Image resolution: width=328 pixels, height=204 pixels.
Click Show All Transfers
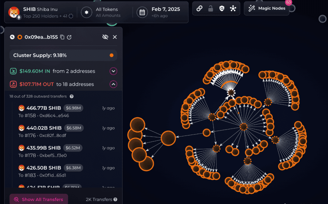point(39,199)
